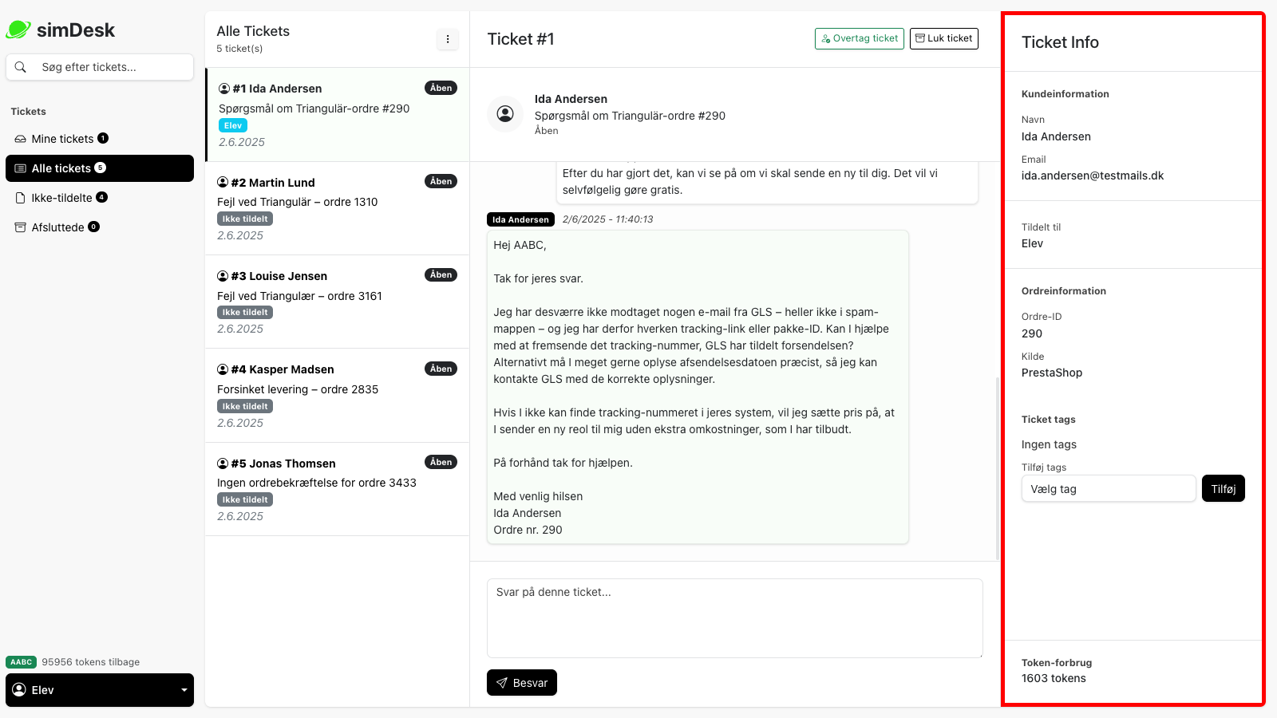The height and width of the screenshot is (718, 1277).
Task: Click inside the Svar på denne ticket field
Action: [x=734, y=618]
